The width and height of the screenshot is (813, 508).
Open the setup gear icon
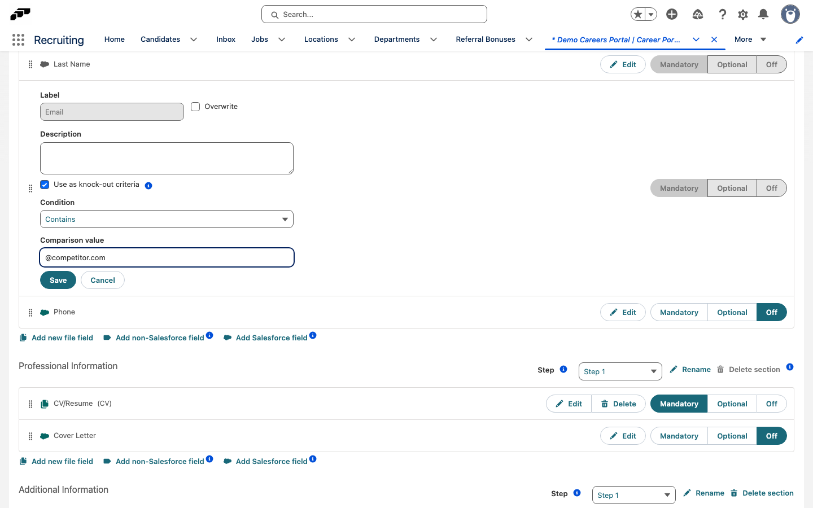(x=743, y=14)
